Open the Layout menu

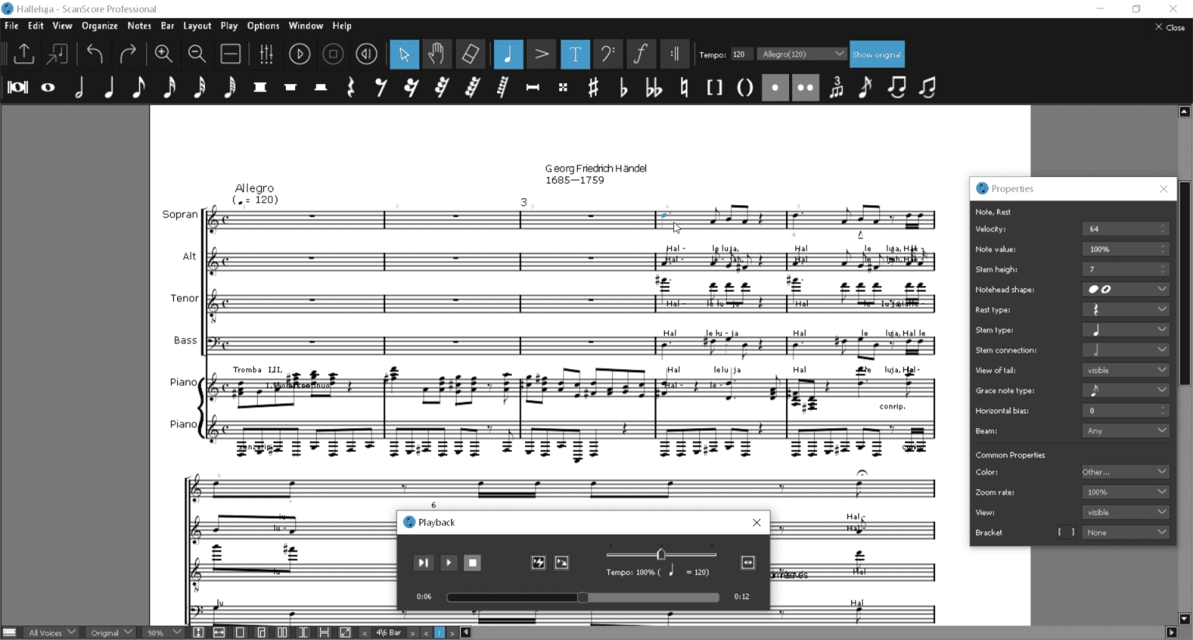click(197, 26)
